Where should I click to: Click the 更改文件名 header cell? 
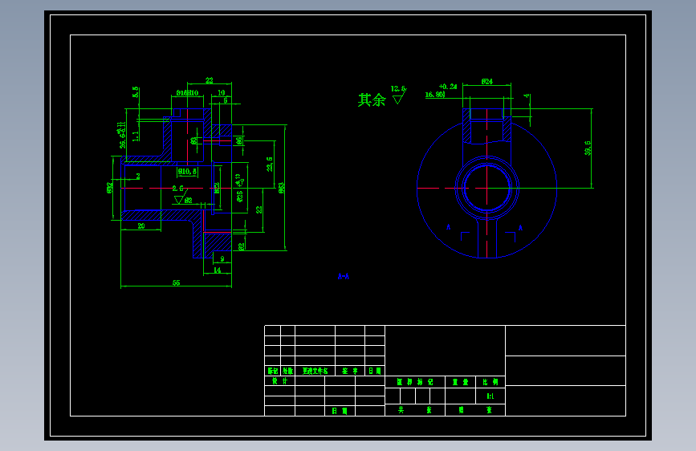click(x=315, y=371)
